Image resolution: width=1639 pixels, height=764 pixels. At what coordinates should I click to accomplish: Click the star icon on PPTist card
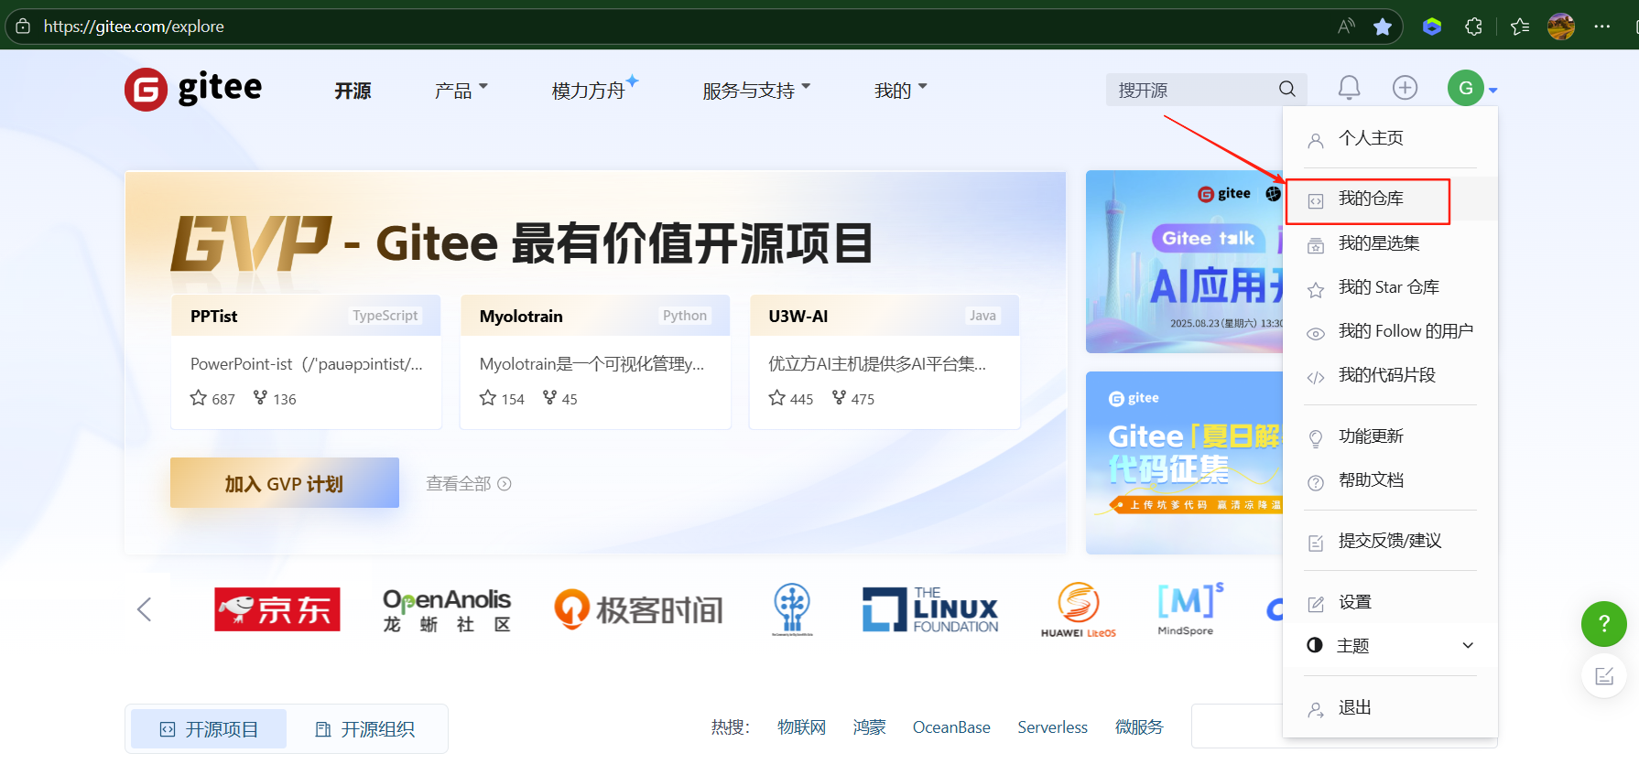(x=198, y=398)
